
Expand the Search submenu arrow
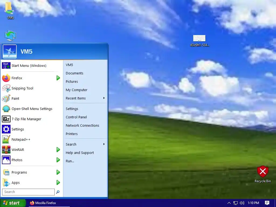(104, 144)
